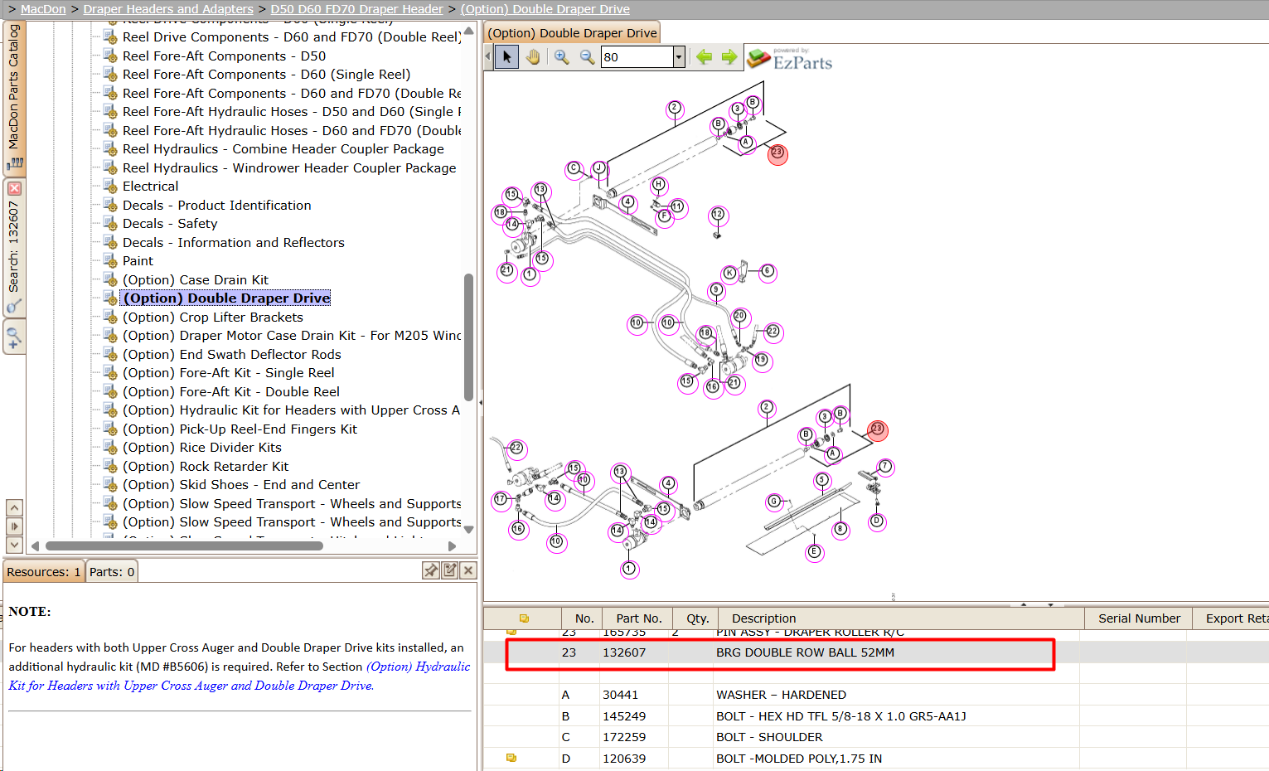Zoom in on the parts diagram

[562, 57]
